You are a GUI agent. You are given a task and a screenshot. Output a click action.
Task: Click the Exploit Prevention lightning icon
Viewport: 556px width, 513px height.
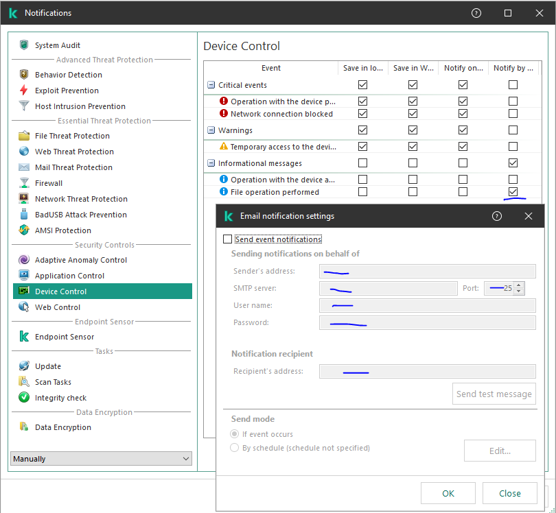click(x=24, y=91)
